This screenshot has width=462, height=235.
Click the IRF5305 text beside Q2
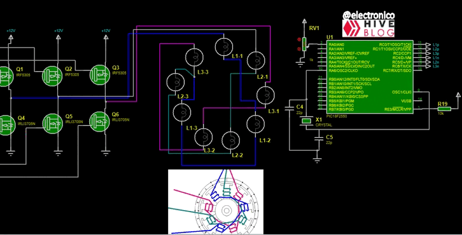(x=72, y=75)
